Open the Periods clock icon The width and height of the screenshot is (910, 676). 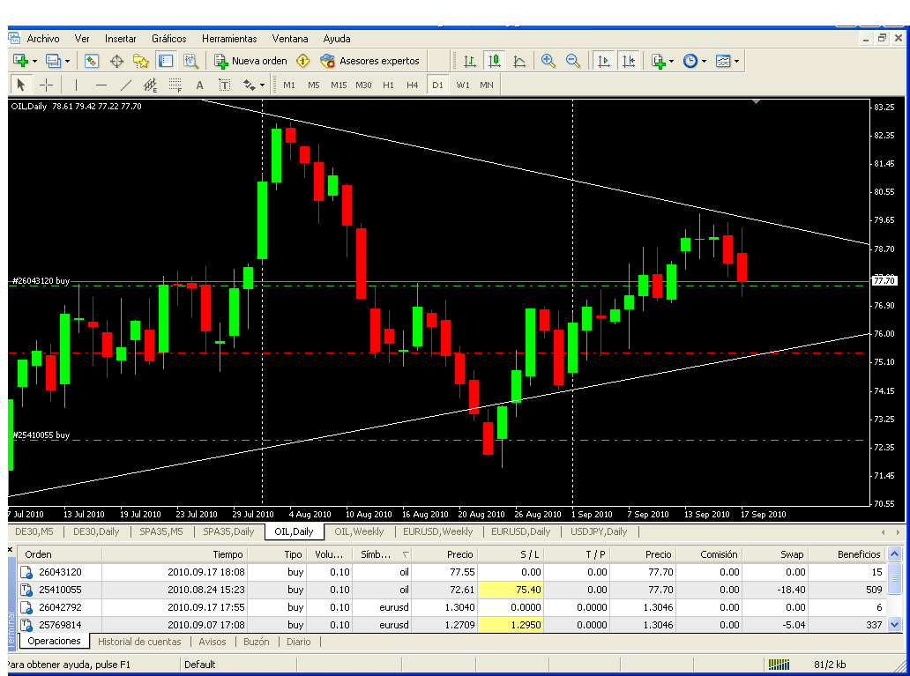coord(690,60)
